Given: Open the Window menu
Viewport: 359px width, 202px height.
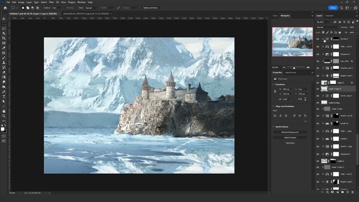Looking at the screenshot, I should [81, 2].
